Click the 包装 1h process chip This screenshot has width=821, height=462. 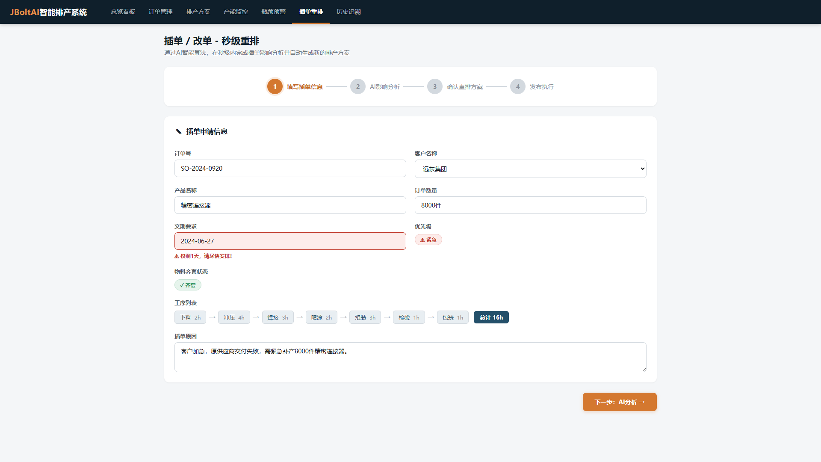453,317
